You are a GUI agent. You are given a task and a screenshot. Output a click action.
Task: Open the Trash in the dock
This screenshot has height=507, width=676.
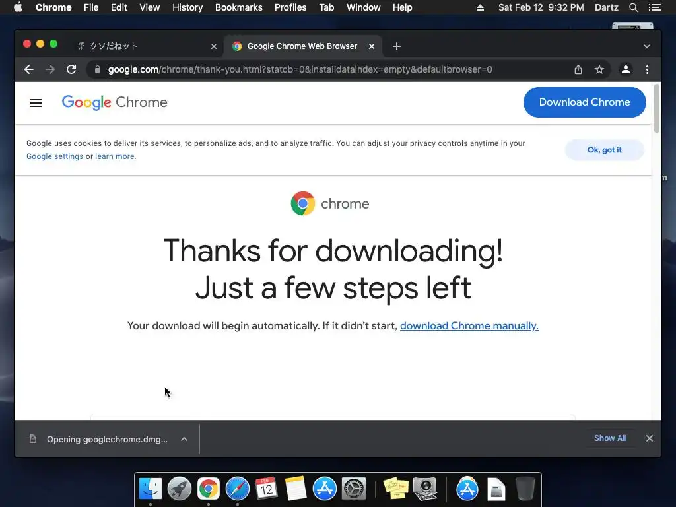(525, 489)
